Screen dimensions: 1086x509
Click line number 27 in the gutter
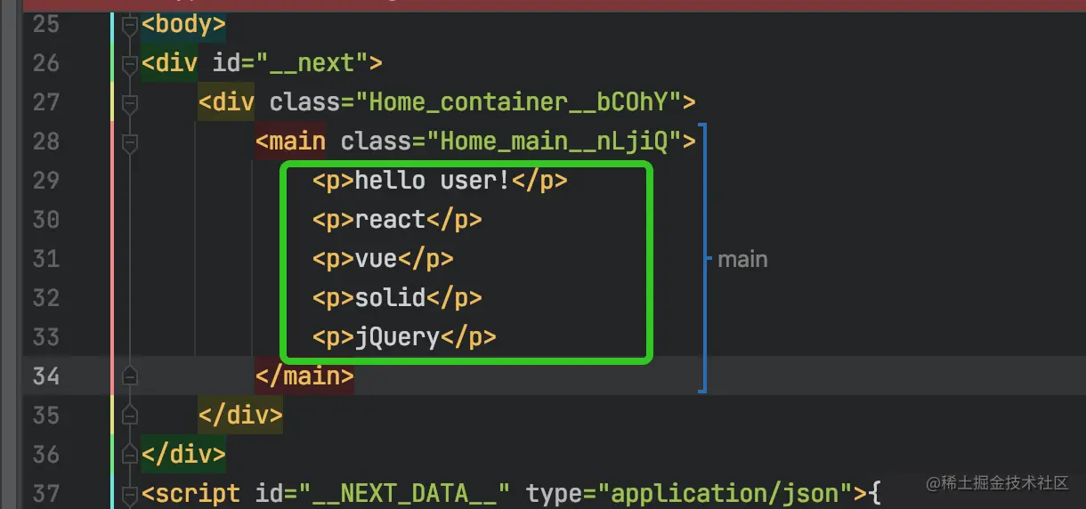pos(45,102)
